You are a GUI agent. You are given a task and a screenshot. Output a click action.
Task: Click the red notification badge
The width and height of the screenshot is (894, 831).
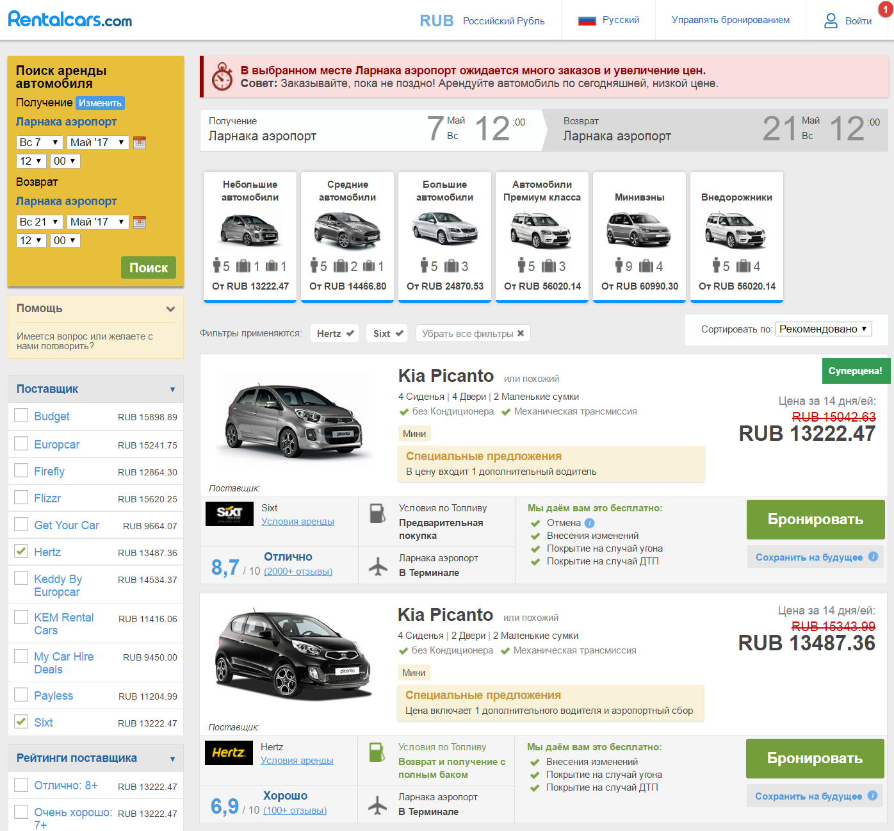pos(886,10)
